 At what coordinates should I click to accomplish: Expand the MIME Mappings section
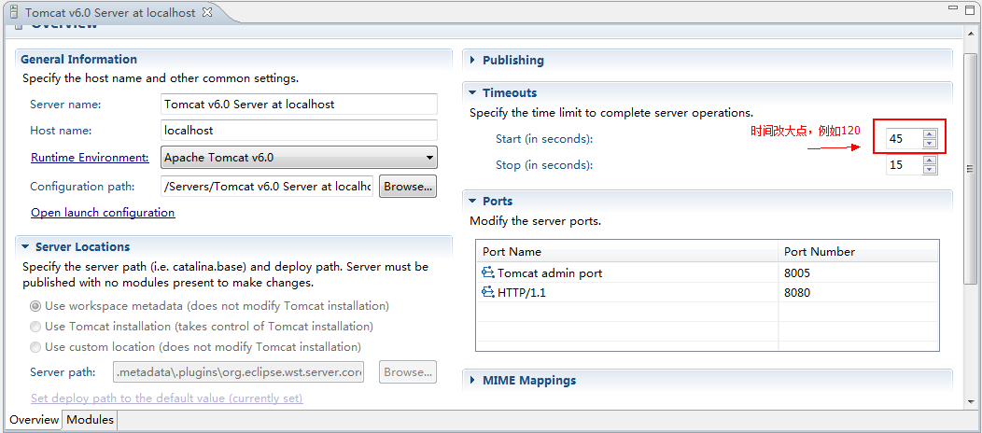[473, 381]
